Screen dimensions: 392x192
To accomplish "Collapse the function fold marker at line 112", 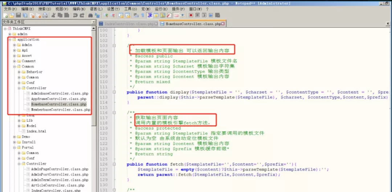I will (114, 92).
